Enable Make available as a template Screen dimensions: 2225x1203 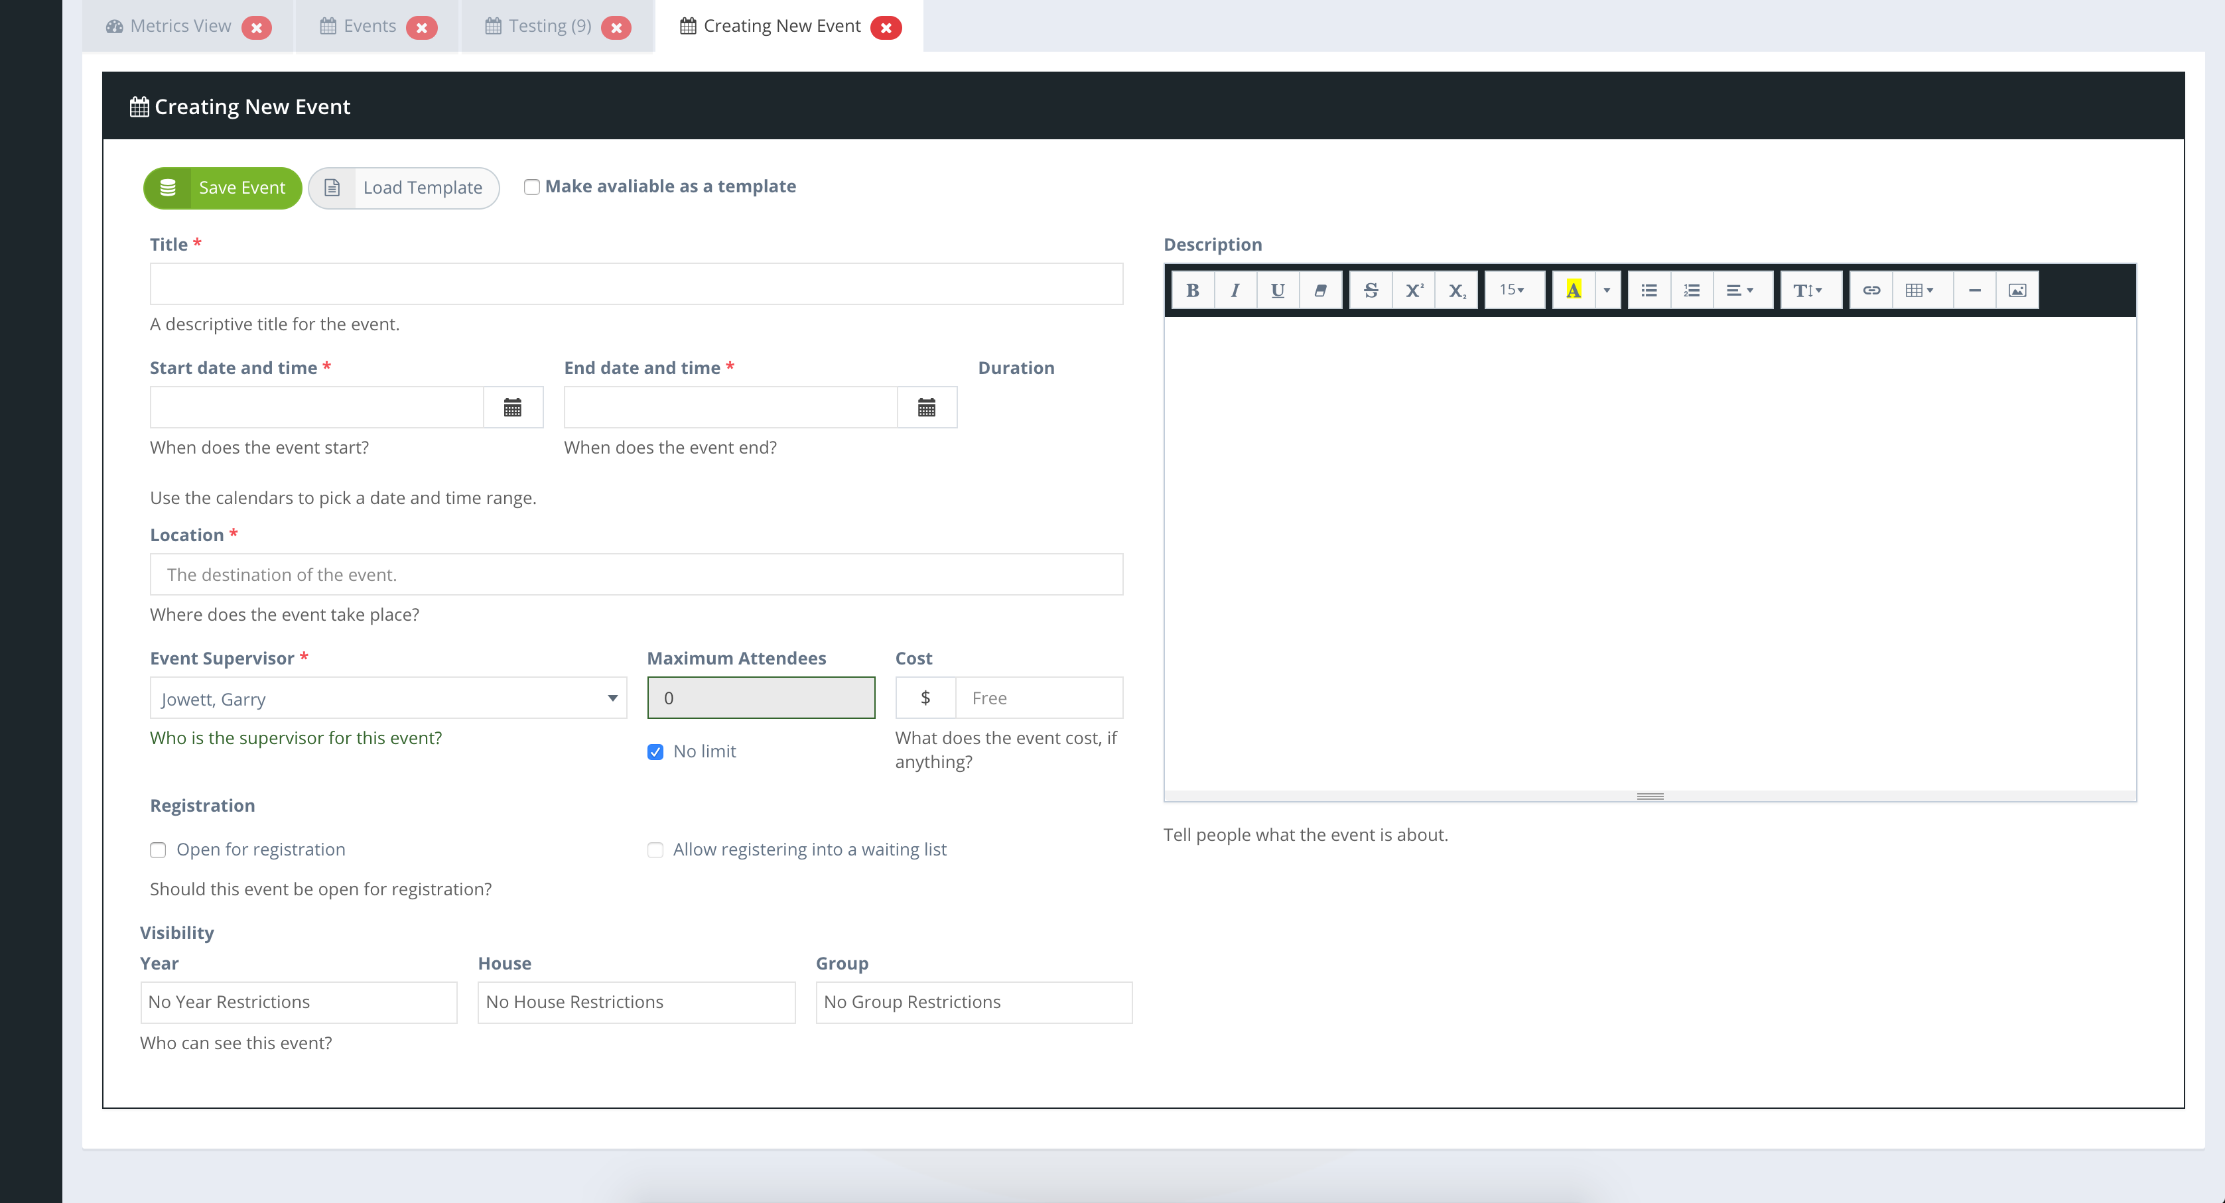[x=532, y=186]
